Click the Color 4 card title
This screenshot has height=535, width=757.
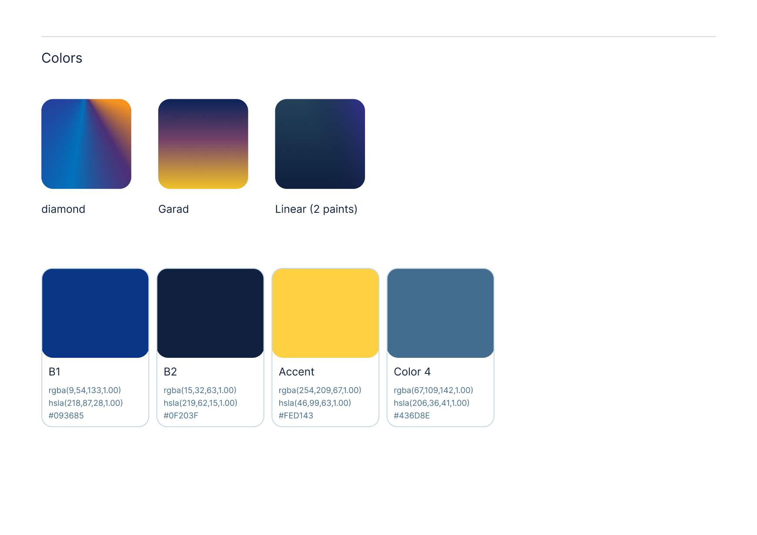(412, 372)
